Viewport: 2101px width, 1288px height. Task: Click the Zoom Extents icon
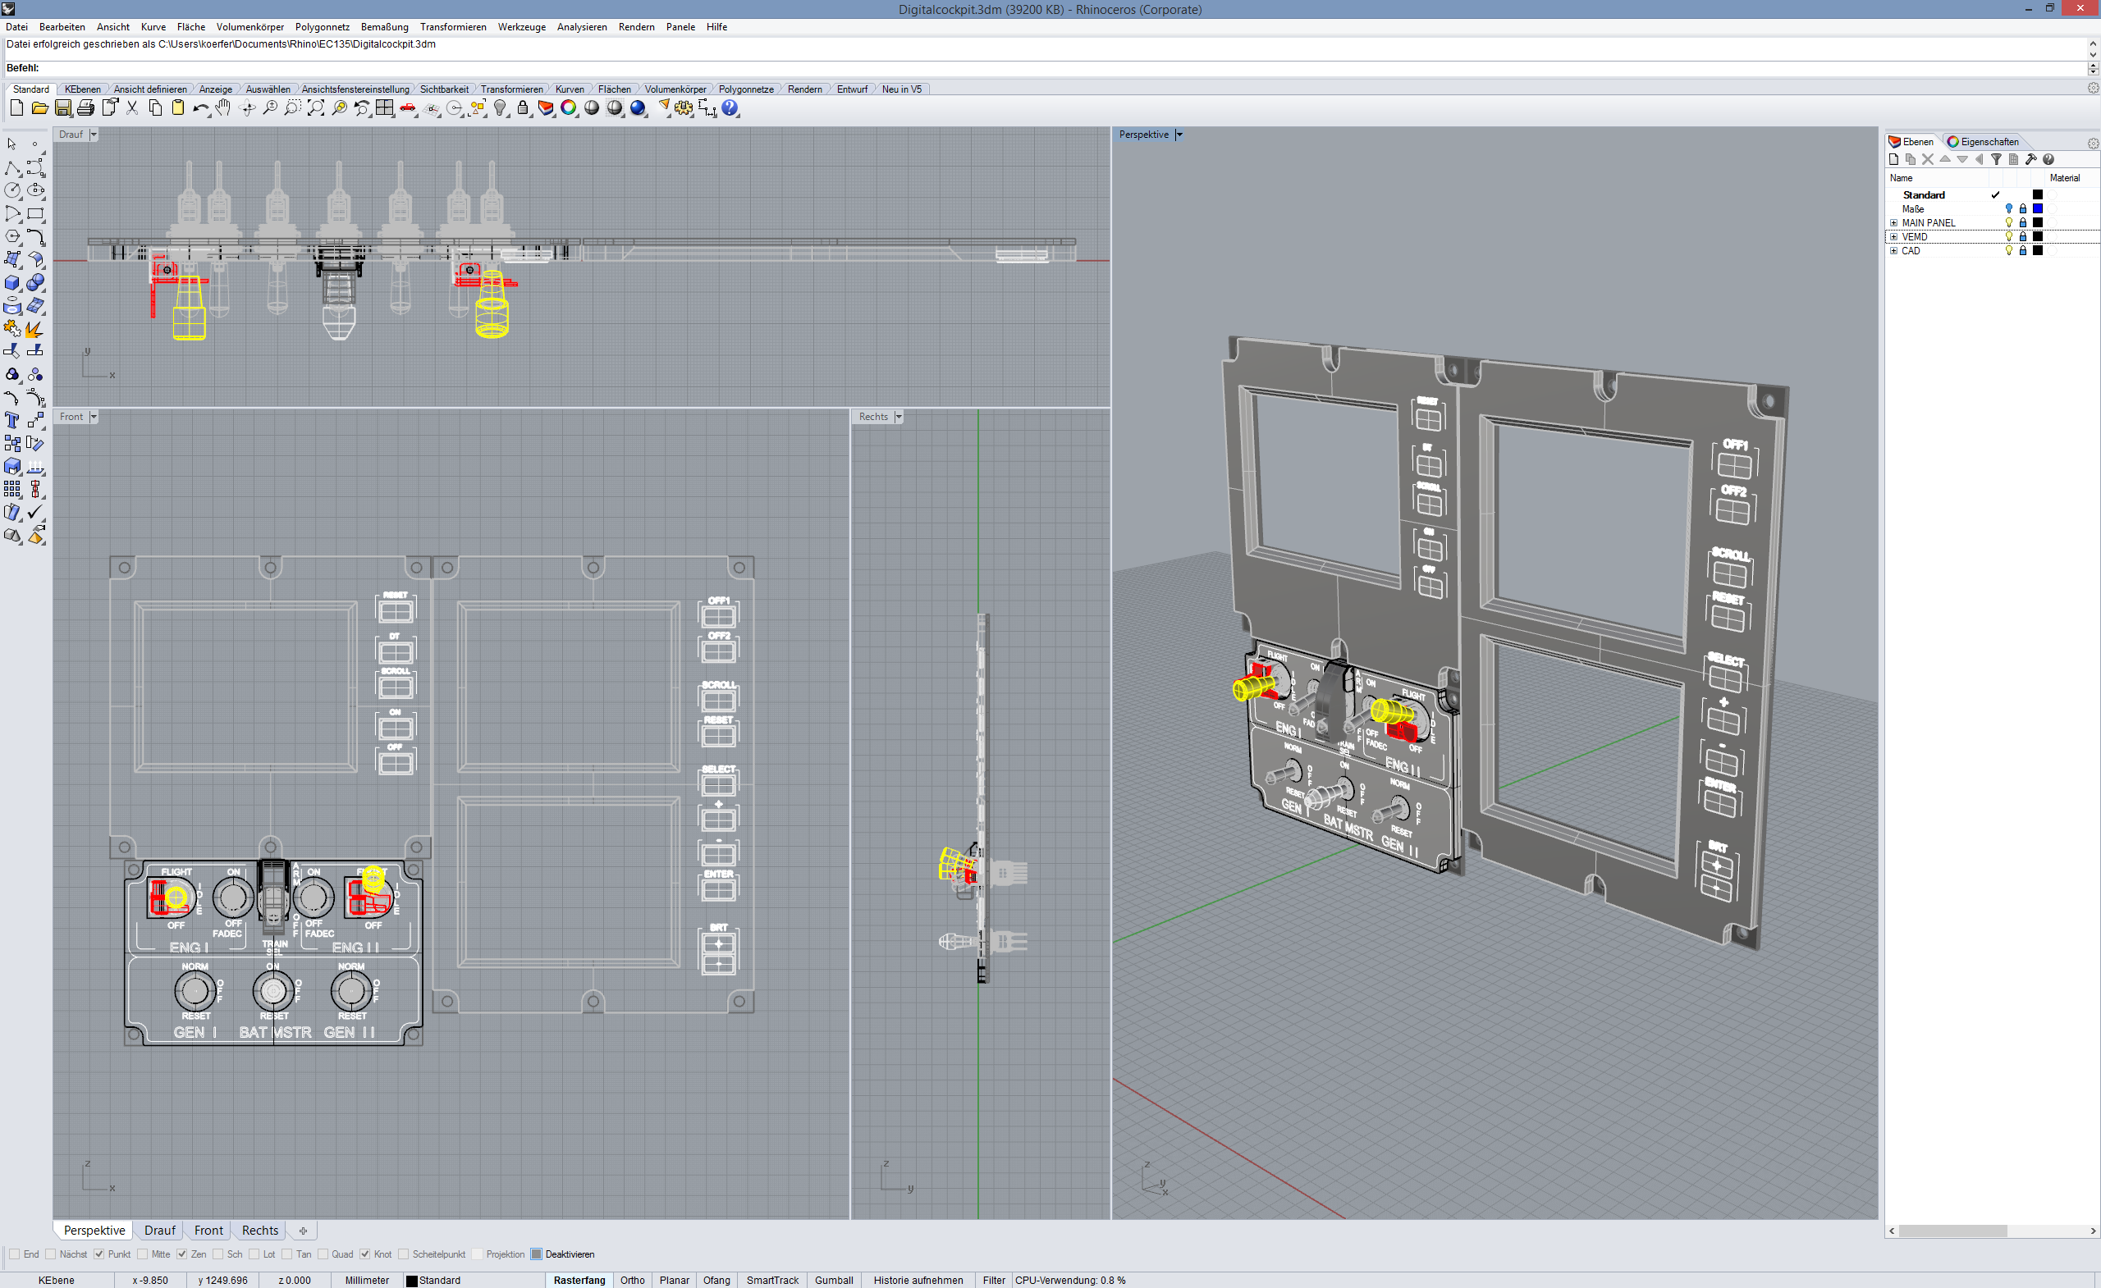click(x=315, y=108)
